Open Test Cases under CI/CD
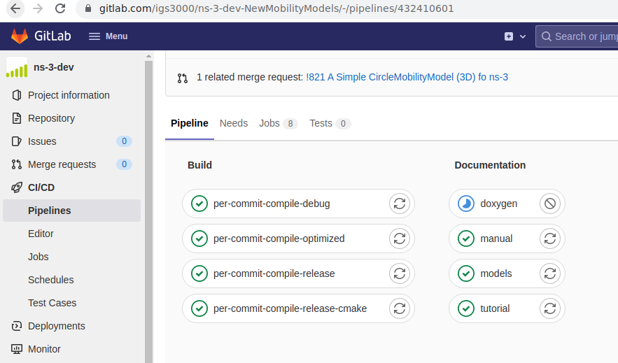 52,303
